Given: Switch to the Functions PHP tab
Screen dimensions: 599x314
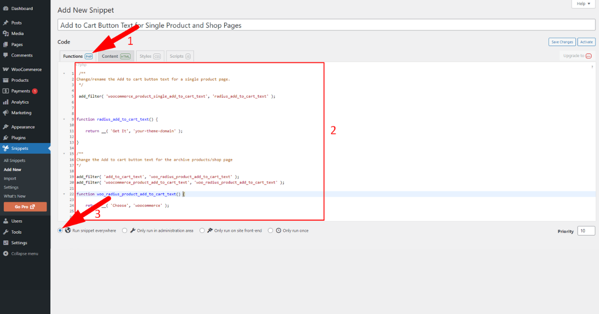Looking at the screenshot, I should 78,56.
